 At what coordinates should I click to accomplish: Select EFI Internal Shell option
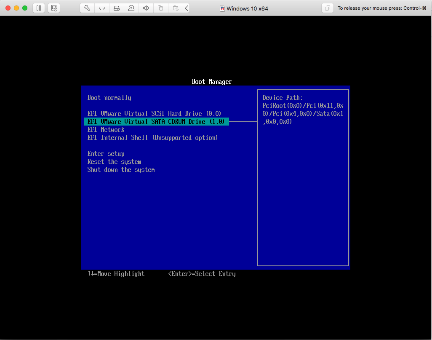coord(153,138)
